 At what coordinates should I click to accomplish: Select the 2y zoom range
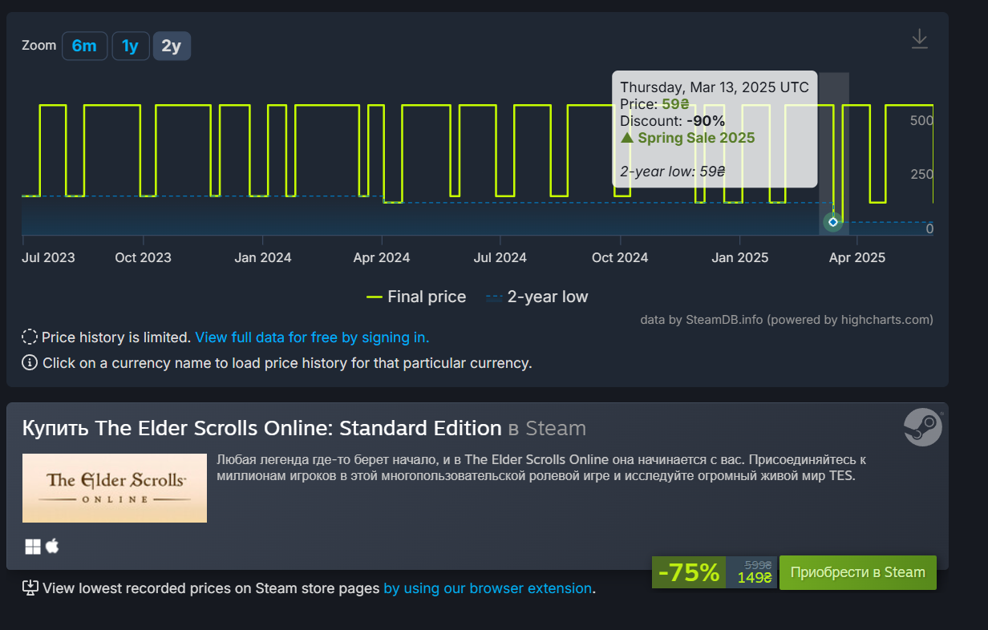pos(172,46)
